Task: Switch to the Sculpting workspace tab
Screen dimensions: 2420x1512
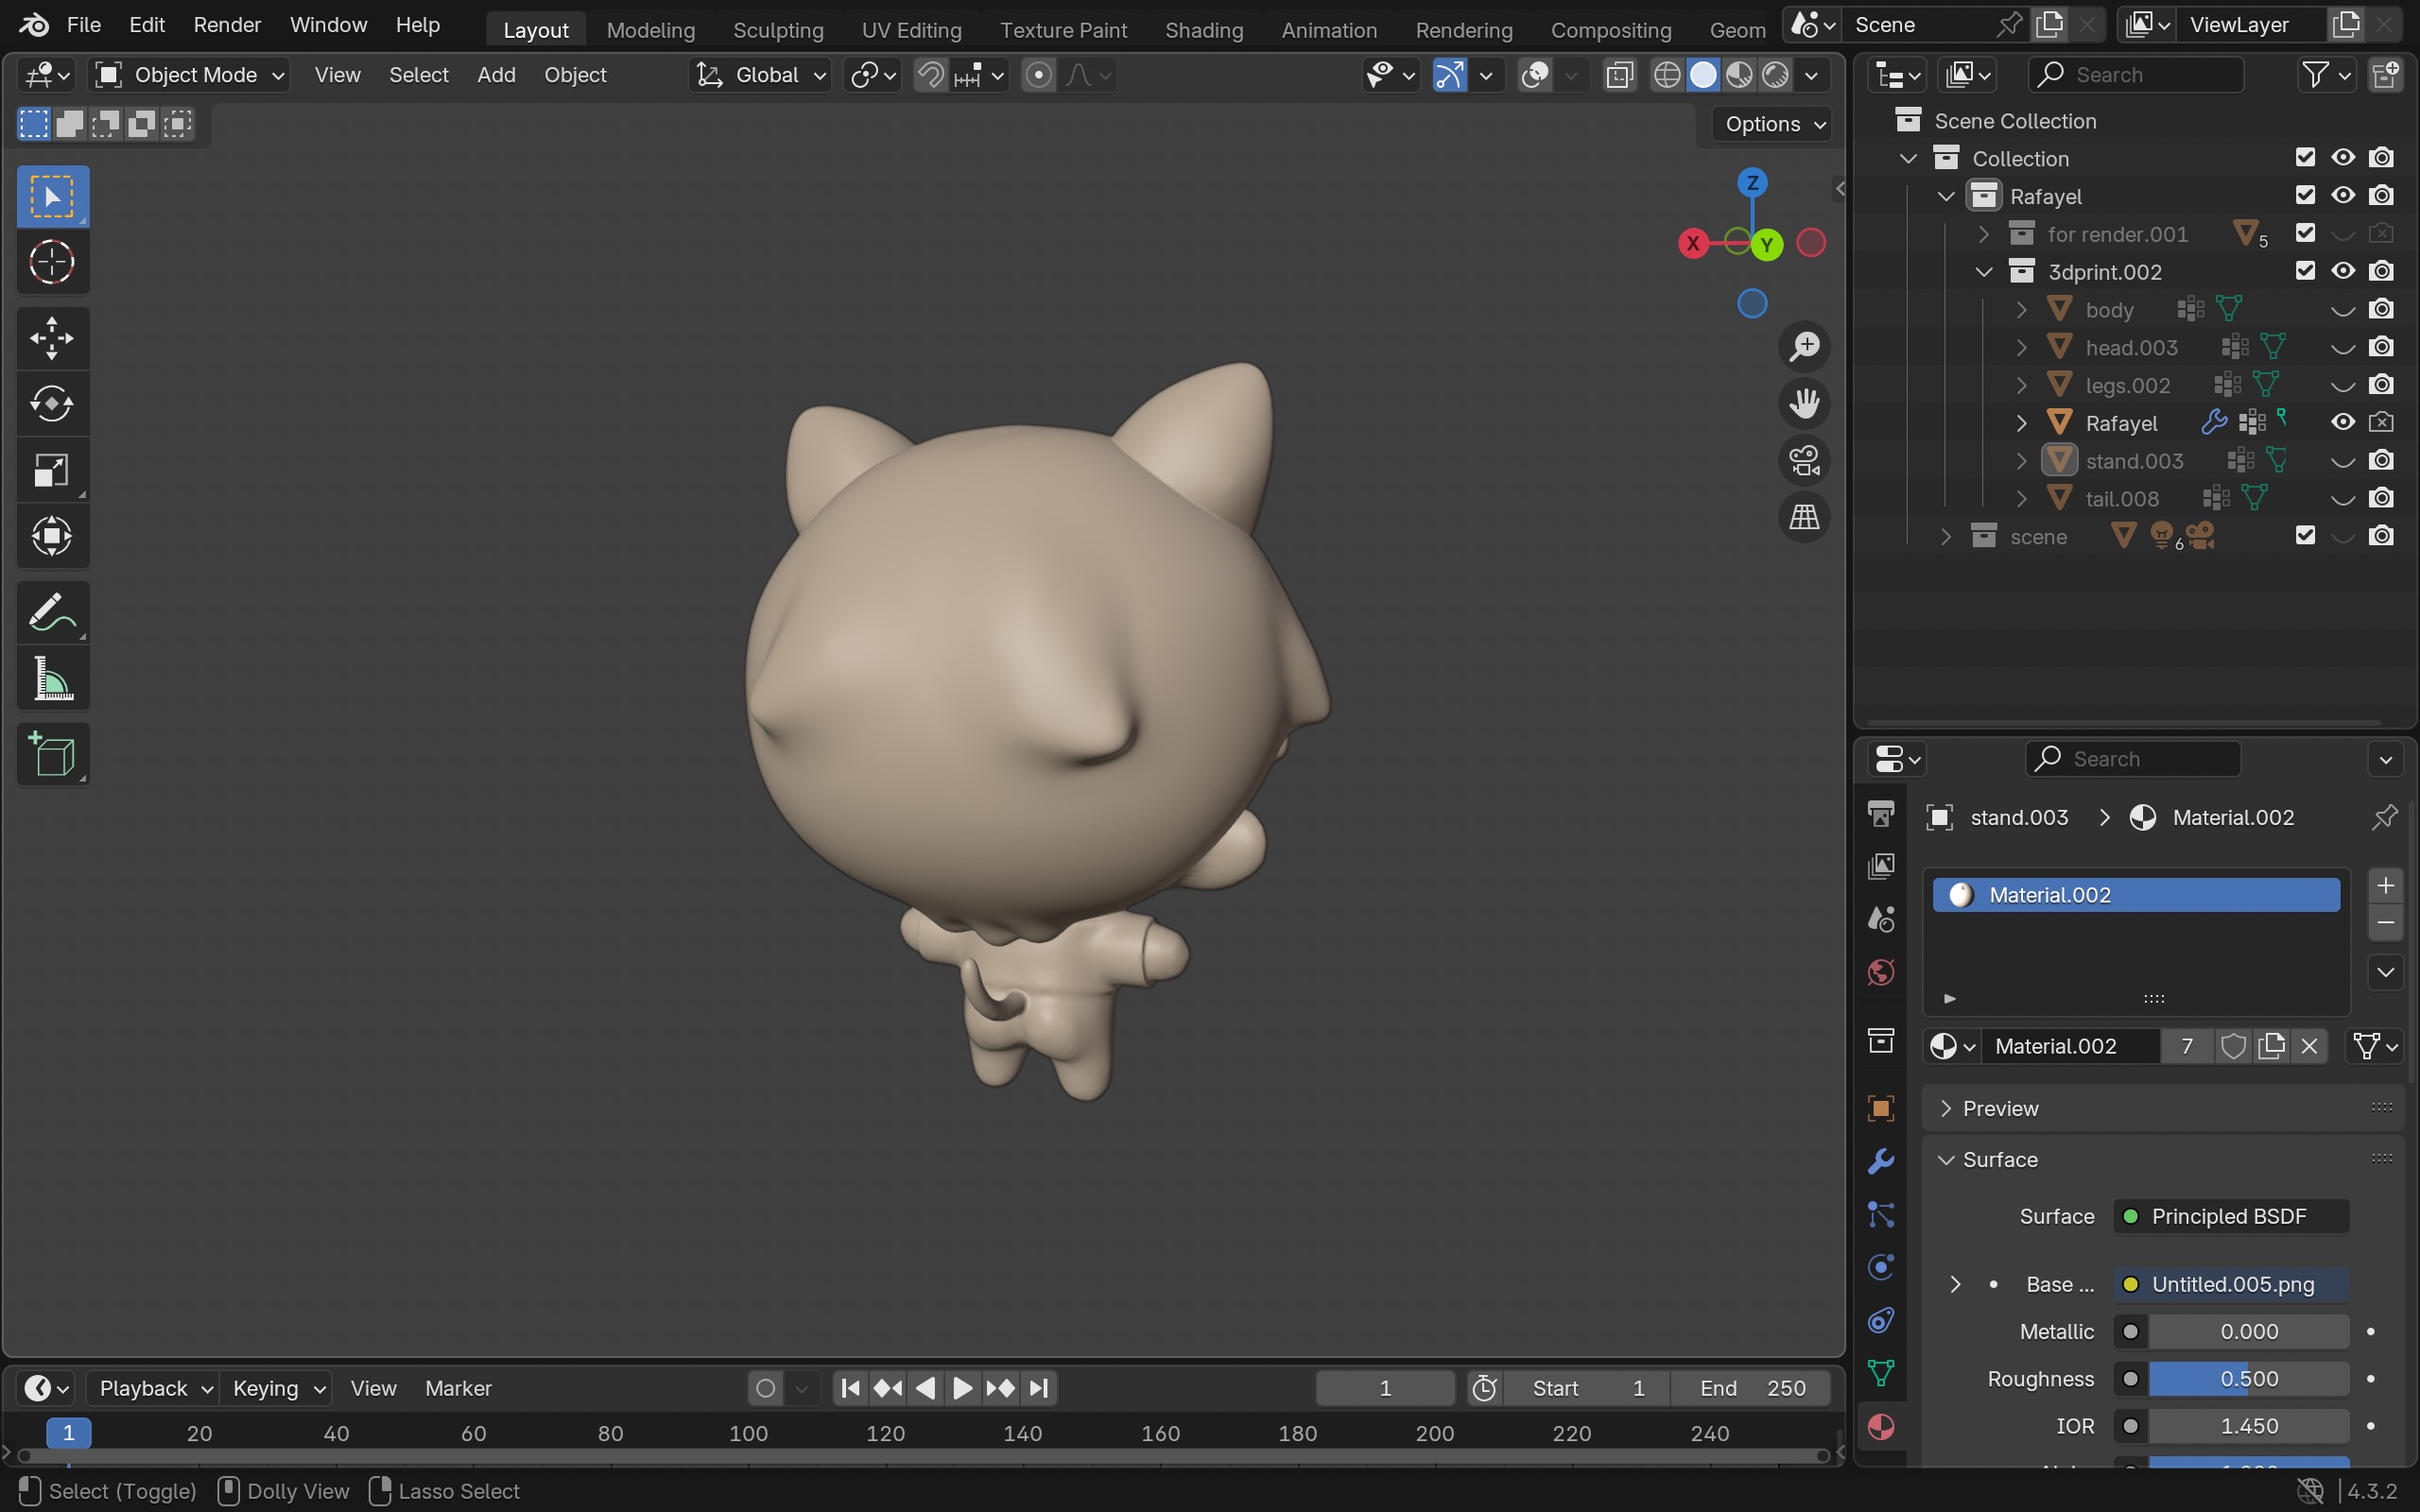Action: (x=778, y=30)
